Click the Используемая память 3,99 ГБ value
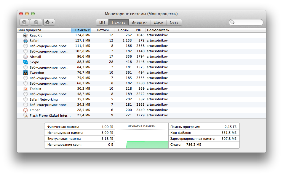Image resolution: width=283 pixels, height=176 pixels. click(x=107, y=133)
